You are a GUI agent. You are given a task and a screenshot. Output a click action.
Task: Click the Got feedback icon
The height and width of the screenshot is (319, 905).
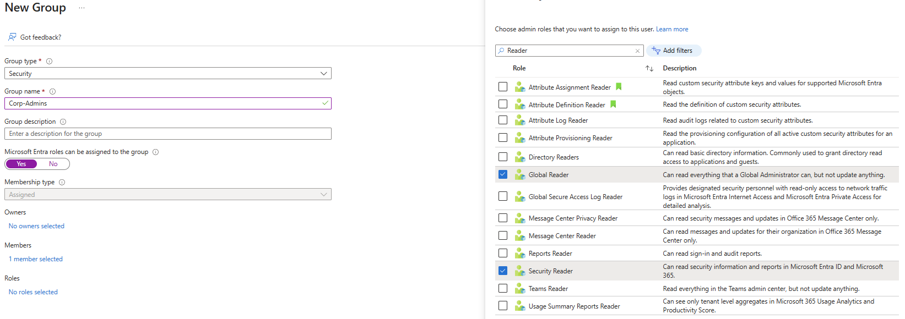click(12, 37)
